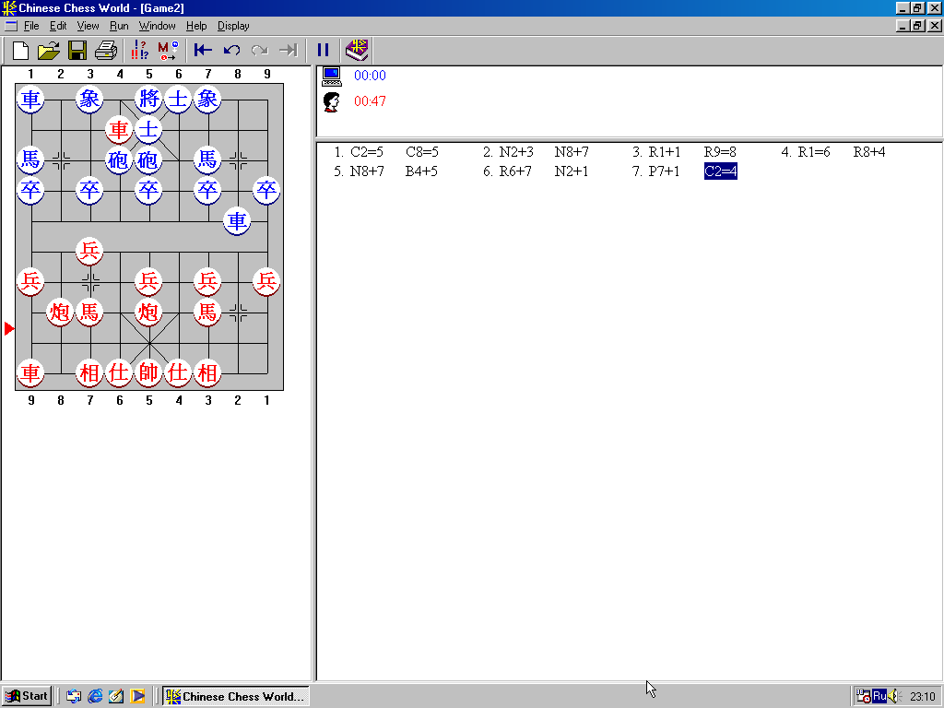Select the red king piece 帥
Image resolution: width=944 pixels, height=708 pixels.
(x=148, y=372)
